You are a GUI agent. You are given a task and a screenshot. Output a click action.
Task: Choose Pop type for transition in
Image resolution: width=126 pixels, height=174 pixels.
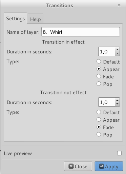[99, 84]
